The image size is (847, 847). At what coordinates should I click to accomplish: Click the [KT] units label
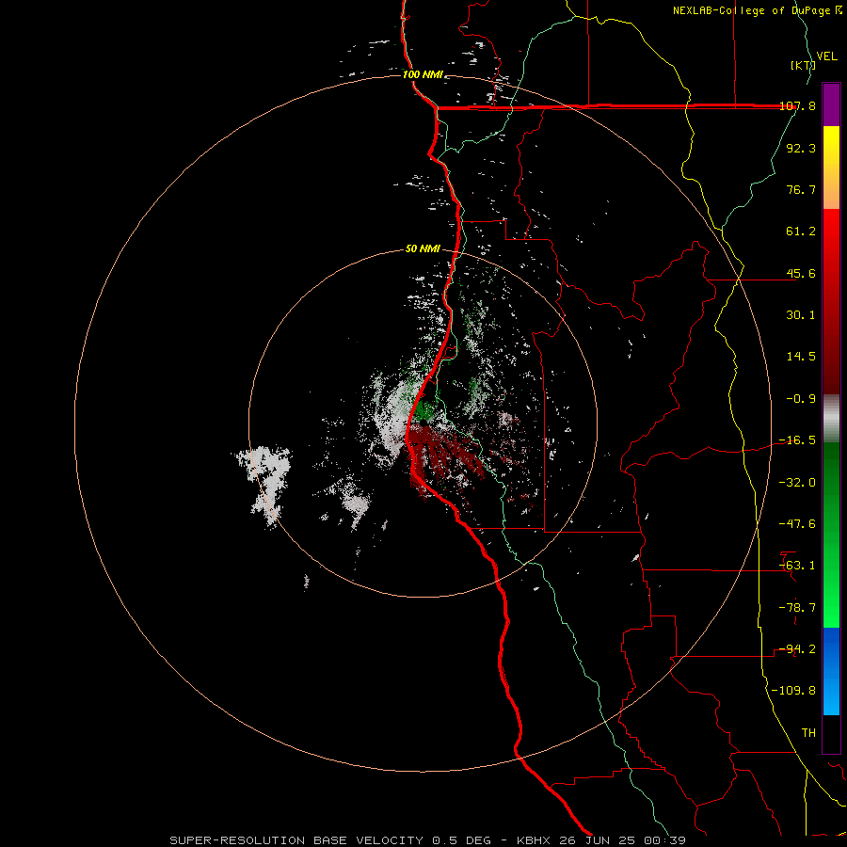803,65
